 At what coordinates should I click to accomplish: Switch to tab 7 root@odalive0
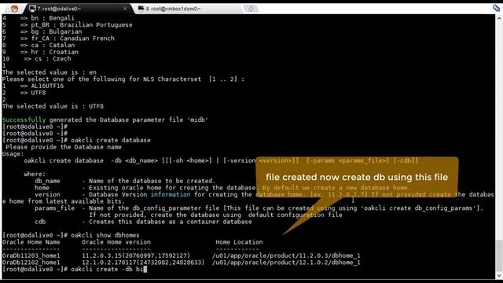tap(77, 9)
